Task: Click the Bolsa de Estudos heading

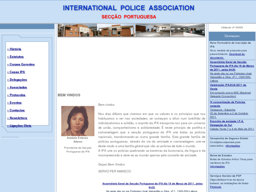Action: click(221, 156)
